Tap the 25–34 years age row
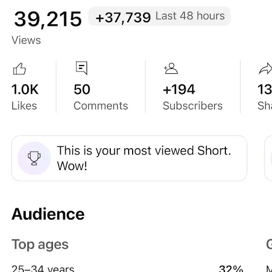 tap(127, 269)
